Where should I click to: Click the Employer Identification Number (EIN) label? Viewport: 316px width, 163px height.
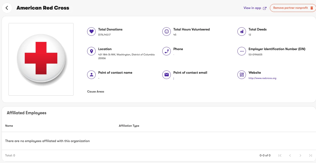pos(277,49)
